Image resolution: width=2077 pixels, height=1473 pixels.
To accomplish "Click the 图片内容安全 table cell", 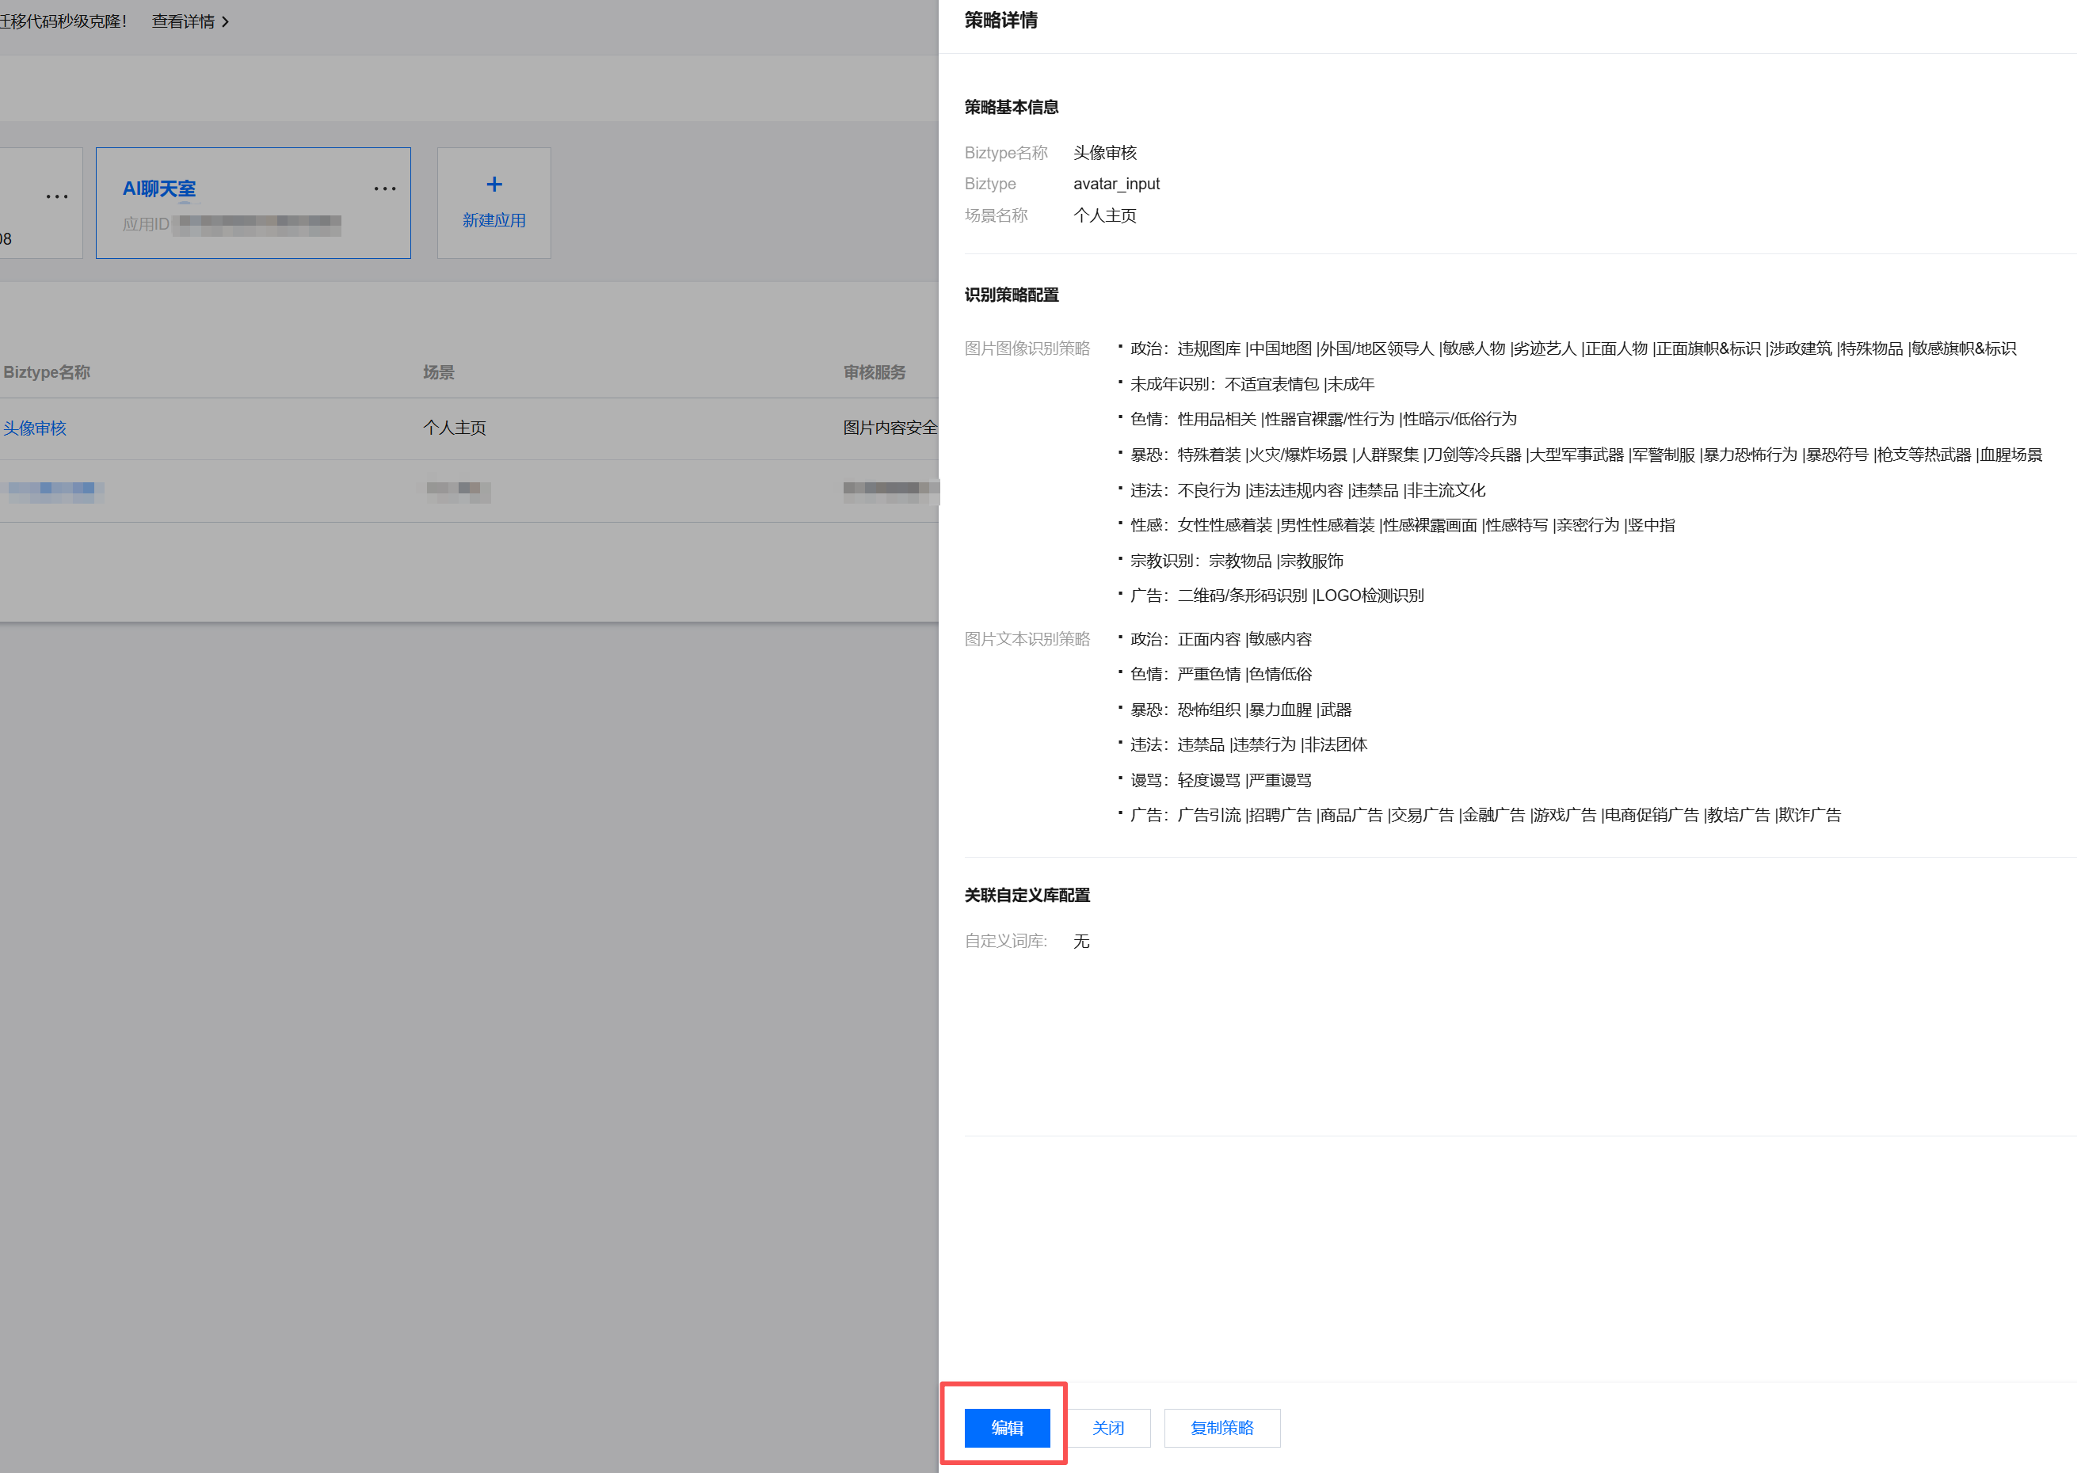I will [x=889, y=428].
